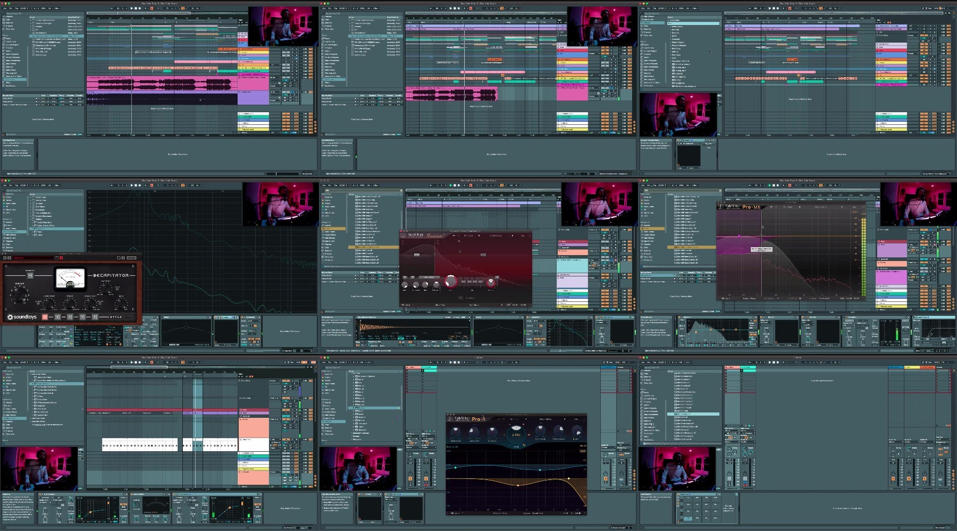Click the Add Source text in Saturn
This screenshot has width=957, height=531.
tap(470, 298)
